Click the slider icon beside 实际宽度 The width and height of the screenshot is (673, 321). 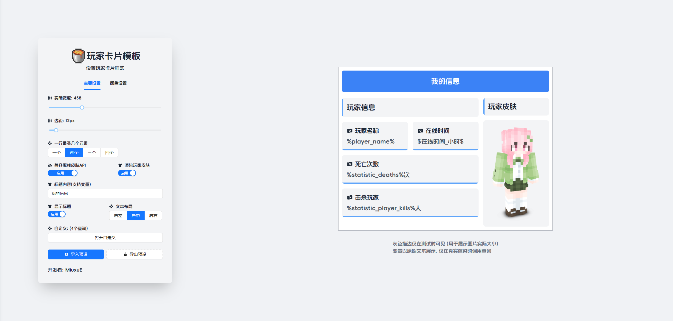click(x=50, y=98)
